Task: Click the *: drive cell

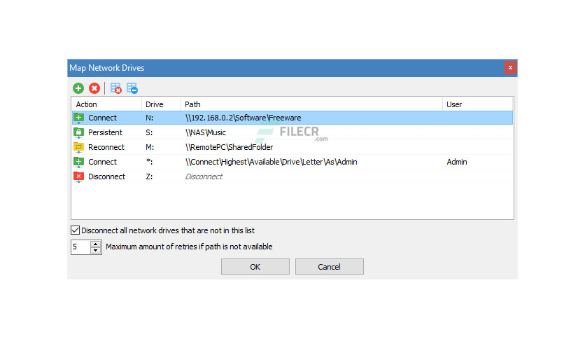Action: point(149,162)
